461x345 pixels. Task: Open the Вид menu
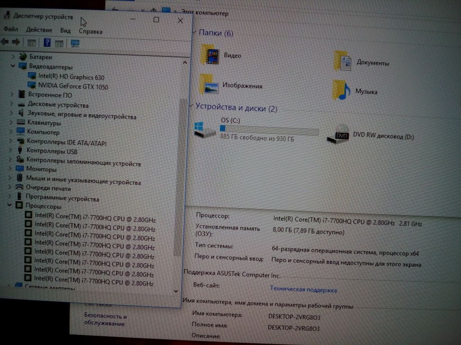[x=65, y=31]
